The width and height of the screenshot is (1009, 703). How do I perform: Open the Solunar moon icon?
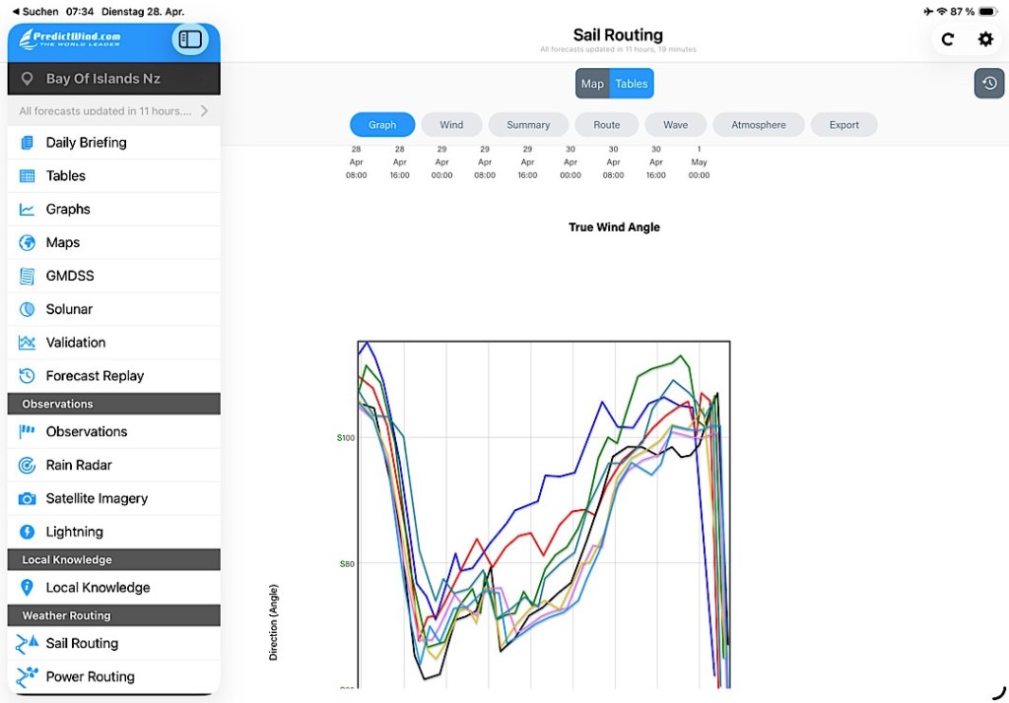pyautogui.click(x=28, y=309)
